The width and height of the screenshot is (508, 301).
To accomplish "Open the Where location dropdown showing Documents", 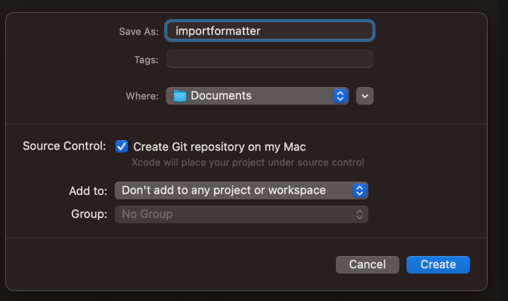I will click(x=257, y=96).
